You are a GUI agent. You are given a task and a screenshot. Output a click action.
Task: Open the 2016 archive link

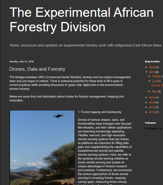tap(152, 102)
